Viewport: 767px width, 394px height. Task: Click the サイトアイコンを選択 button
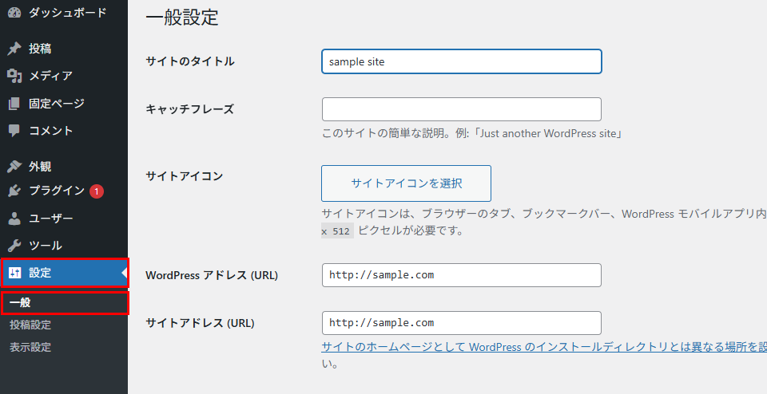(406, 183)
